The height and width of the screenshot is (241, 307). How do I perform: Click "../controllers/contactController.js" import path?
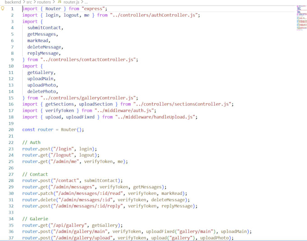88,60
